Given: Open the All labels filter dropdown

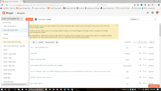Looking at the screenshot, I should tap(135, 19).
